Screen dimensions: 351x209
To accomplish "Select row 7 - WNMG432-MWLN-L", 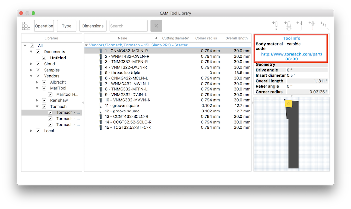I will click(x=168, y=84).
